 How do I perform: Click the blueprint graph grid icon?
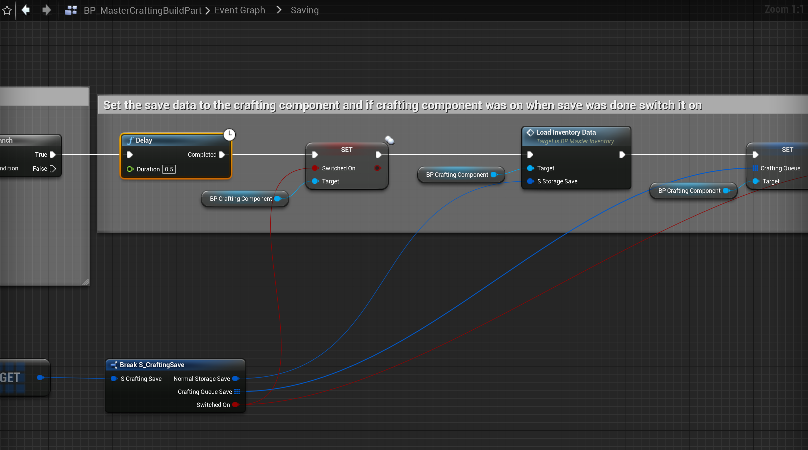(71, 10)
